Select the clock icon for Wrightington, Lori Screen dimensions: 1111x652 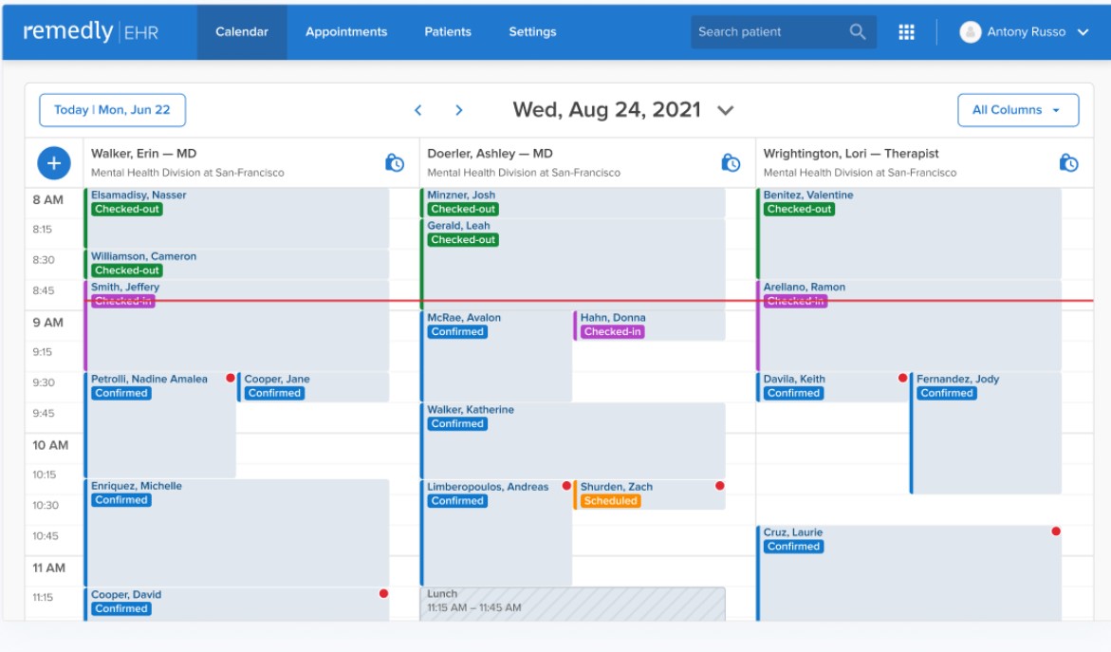tap(1068, 162)
